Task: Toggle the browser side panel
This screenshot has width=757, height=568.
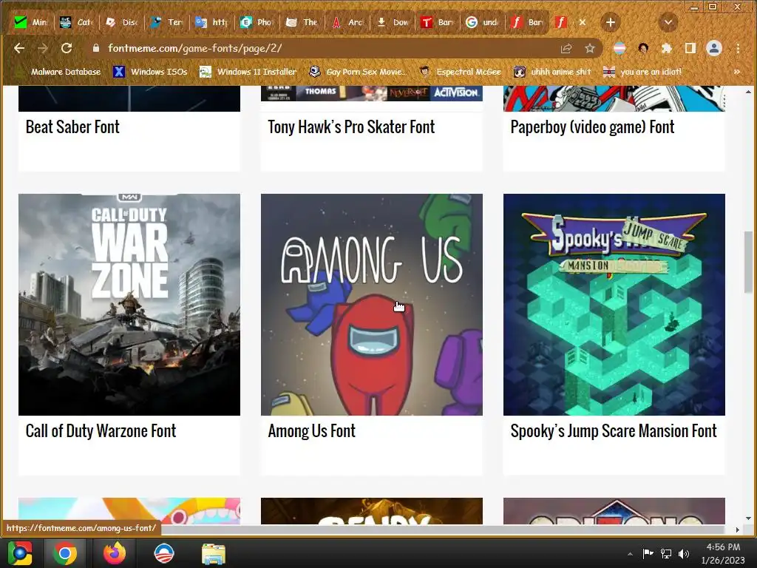Action: tap(690, 48)
